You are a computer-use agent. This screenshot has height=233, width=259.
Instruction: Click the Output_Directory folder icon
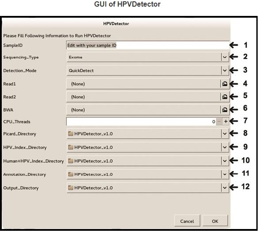tap(71, 188)
